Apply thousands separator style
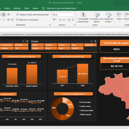 [64, 20]
